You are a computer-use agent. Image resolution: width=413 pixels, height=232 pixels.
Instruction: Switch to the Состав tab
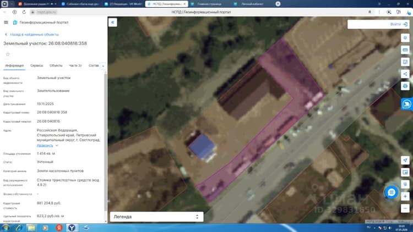pos(94,65)
